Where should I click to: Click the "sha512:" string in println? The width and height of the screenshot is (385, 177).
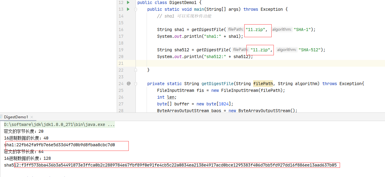[215, 57]
